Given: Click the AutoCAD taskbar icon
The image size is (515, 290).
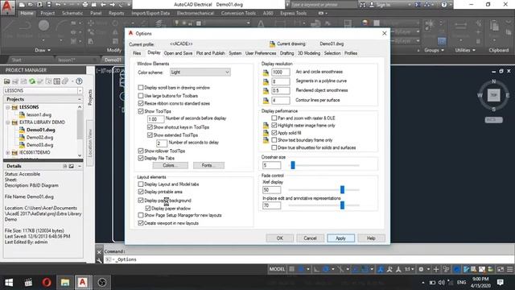Looking at the screenshot, I should [x=82, y=283].
